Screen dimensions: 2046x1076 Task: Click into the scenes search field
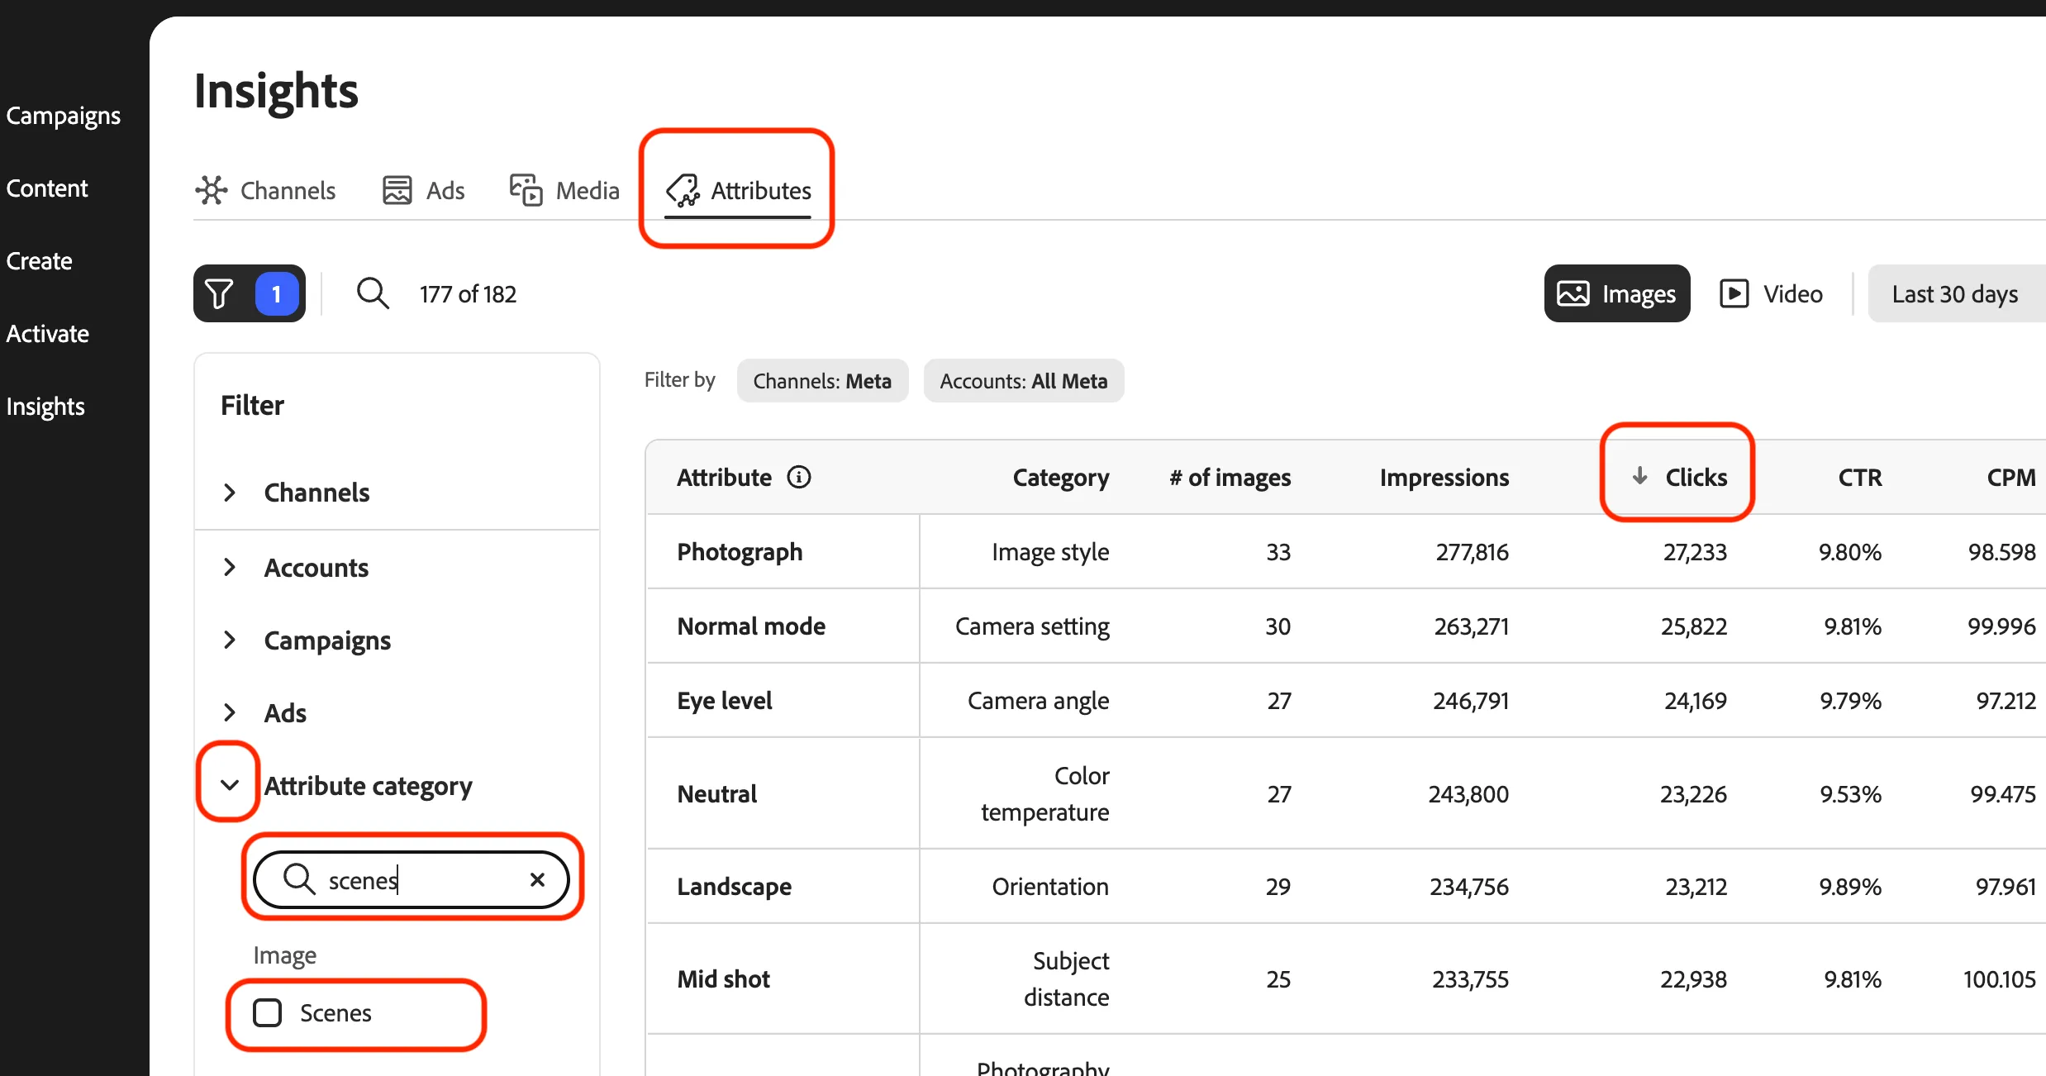[x=412, y=879]
